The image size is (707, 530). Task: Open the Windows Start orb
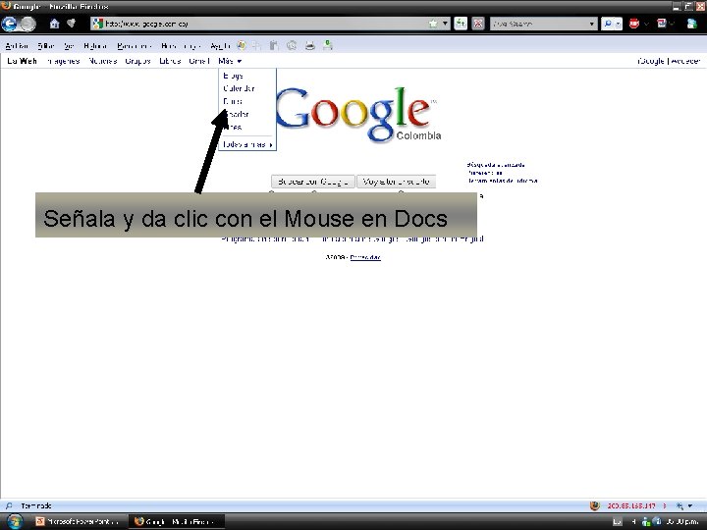[15, 521]
